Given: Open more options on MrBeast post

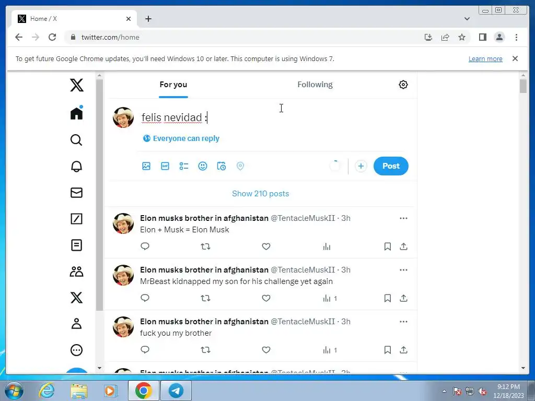Looking at the screenshot, I should coord(404,270).
